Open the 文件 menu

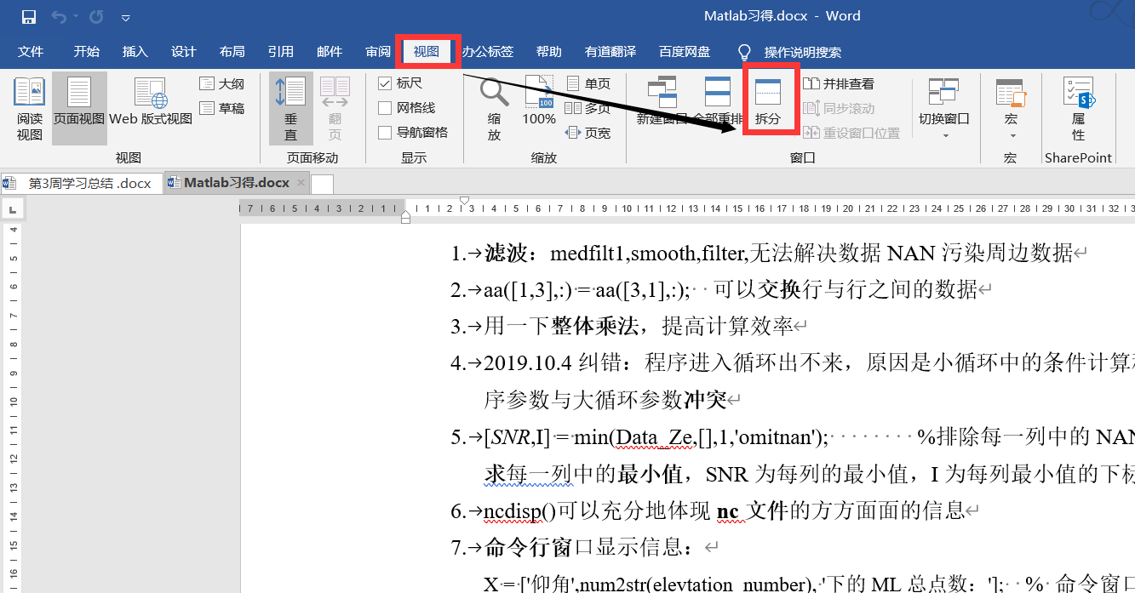(31, 52)
